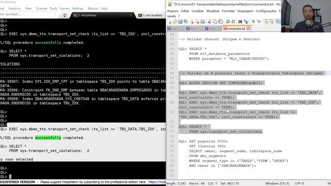Open the Linguagem menu
This screenshot has height=186, width=331.
(x=245, y=11)
